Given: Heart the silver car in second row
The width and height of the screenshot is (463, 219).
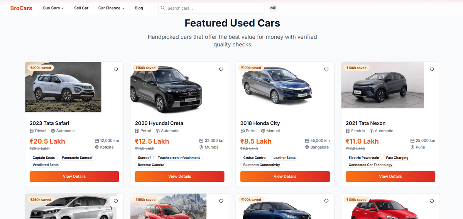Looking at the screenshot, I should point(116,201).
